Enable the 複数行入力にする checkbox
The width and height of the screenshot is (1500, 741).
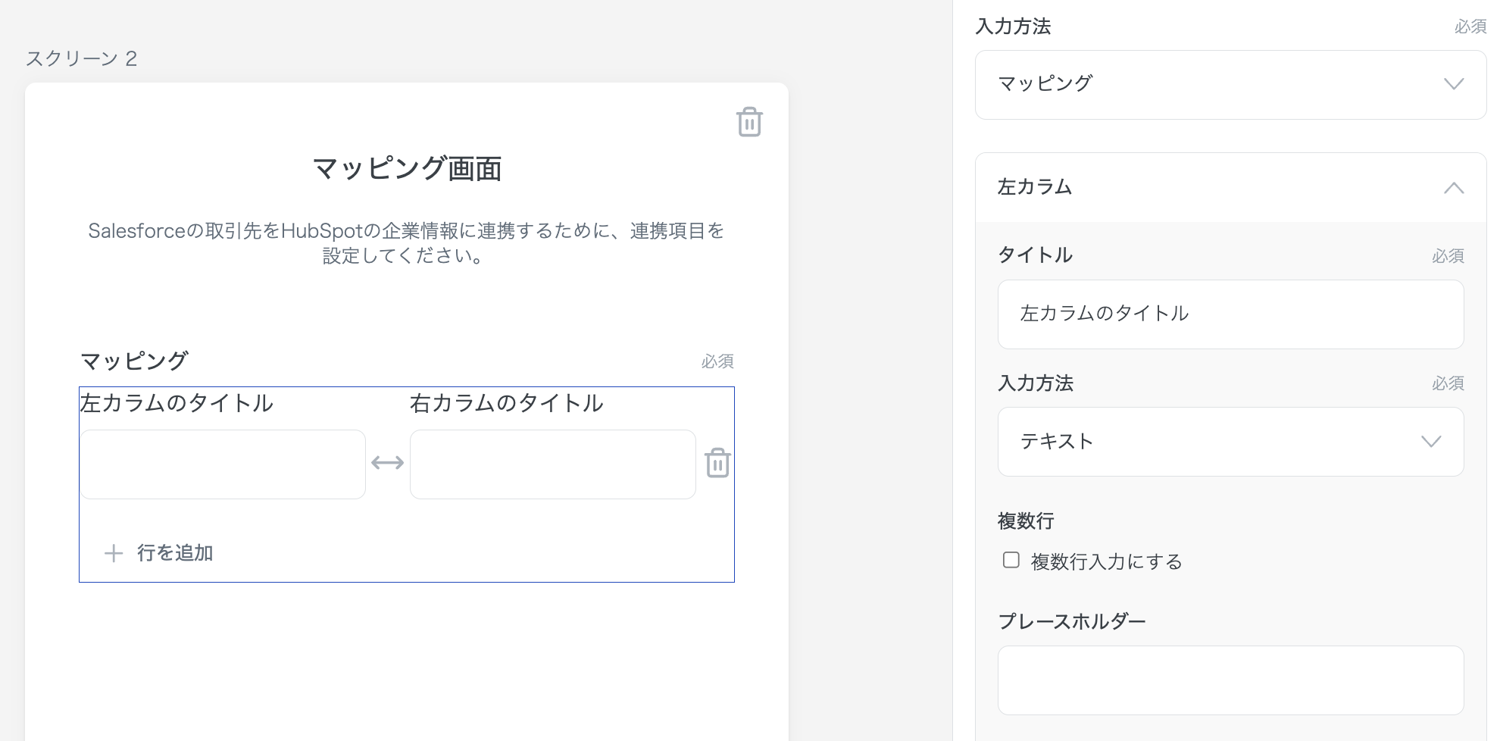click(x=1011, y=561)
